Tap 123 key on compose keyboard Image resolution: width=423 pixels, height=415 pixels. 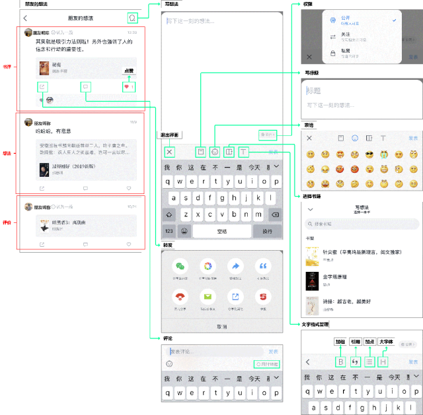[169, 231]
